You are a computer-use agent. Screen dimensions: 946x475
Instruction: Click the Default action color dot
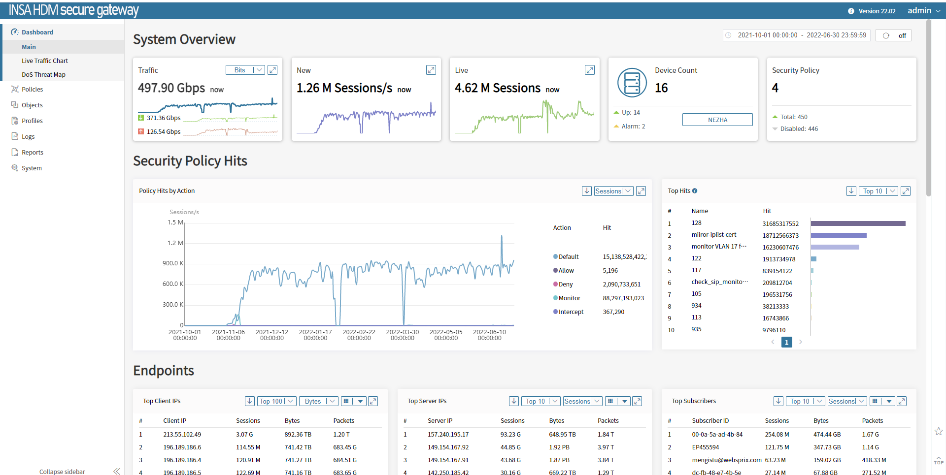tap(556, 256)
